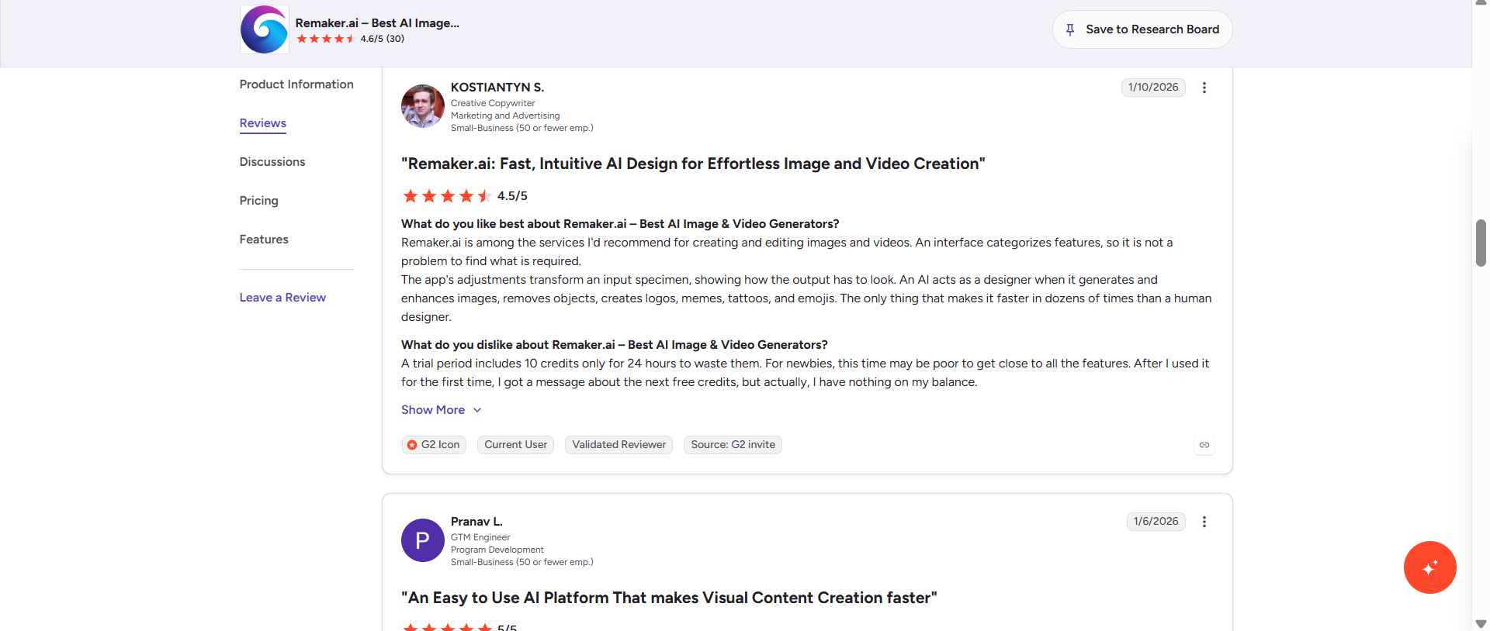The height and width of the screenshot is (631, 1490).
Task: Open the Features section
Action: click(x=264, y=240)
